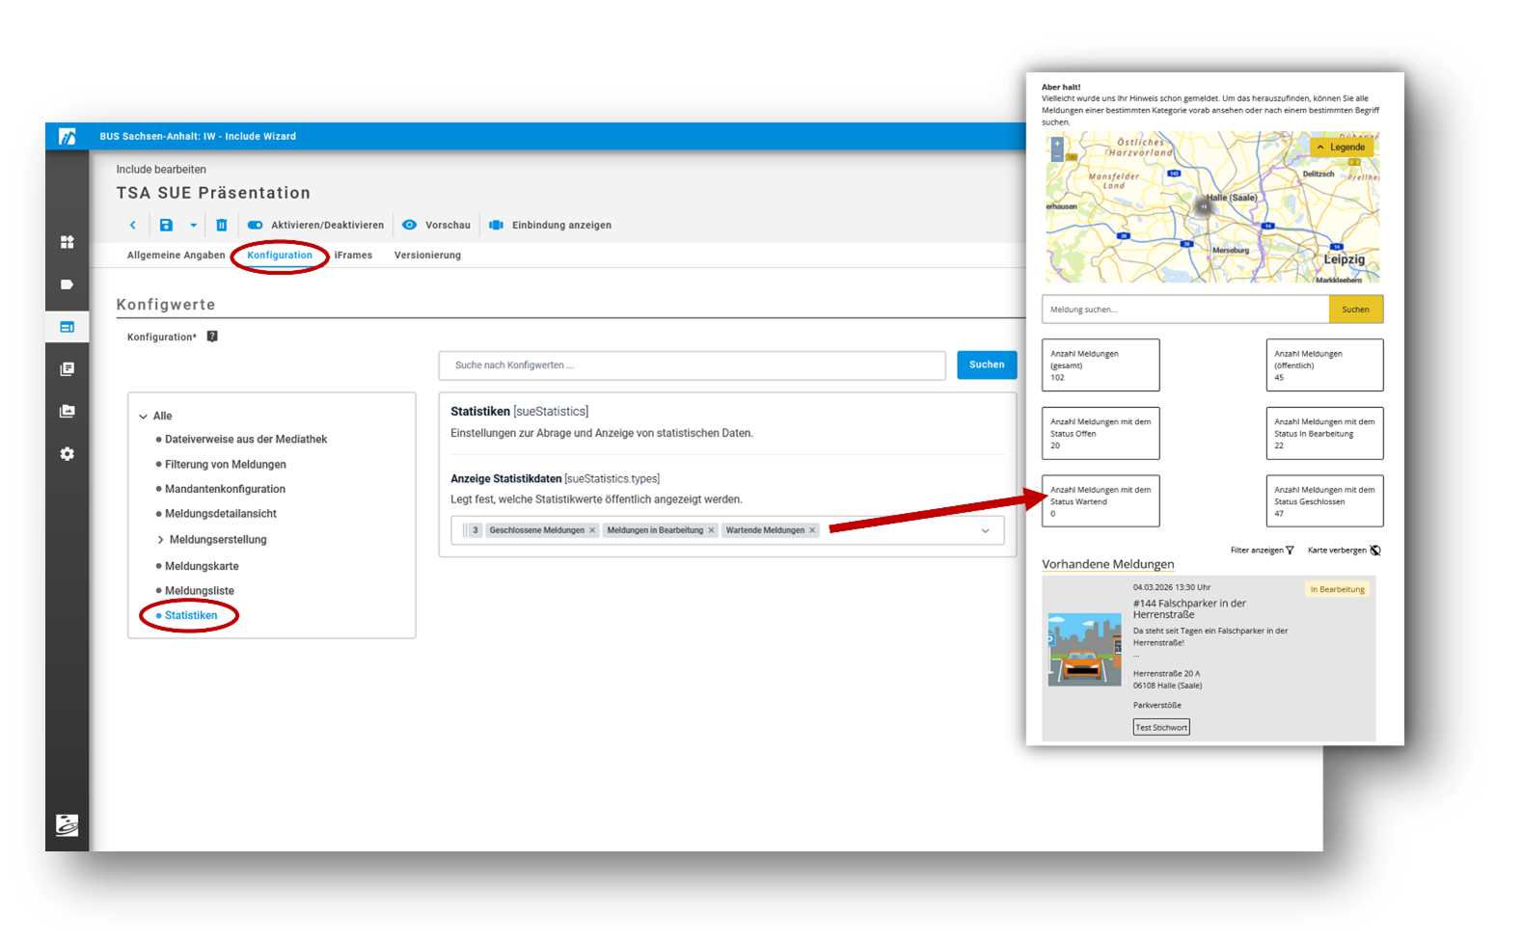Image resolution: width=1523 pixels, height=943 pixels.
Task: Open the library documents icon in sidebar
Action: click(67, 369)
